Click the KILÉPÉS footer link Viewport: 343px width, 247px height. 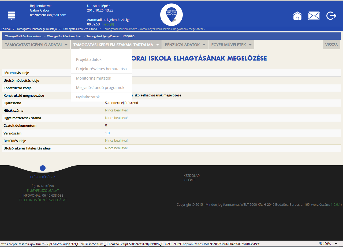(x=189, y=180)
